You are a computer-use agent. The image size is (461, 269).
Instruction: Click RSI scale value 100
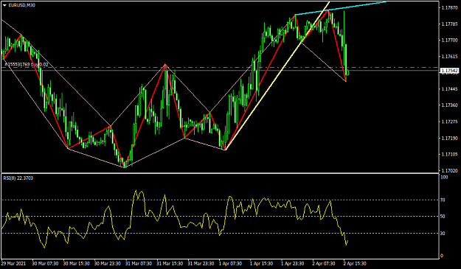[444, 178]
